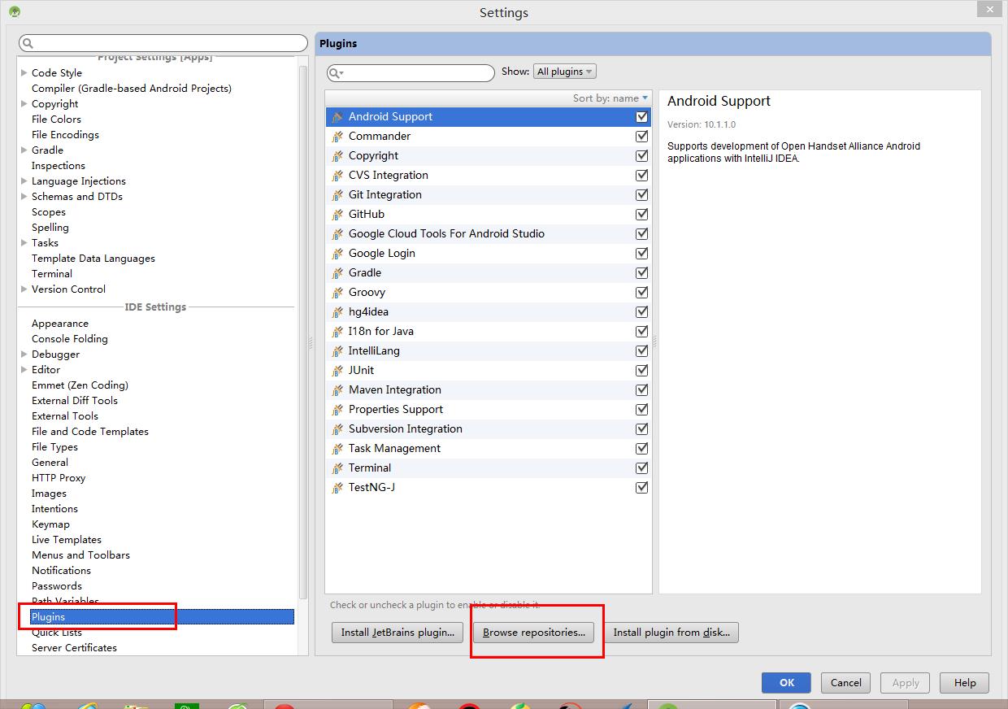This screenshot has width=1008, height=709.
Task: Open the Sort by name dropdown
Action: (x=610, y=98)
